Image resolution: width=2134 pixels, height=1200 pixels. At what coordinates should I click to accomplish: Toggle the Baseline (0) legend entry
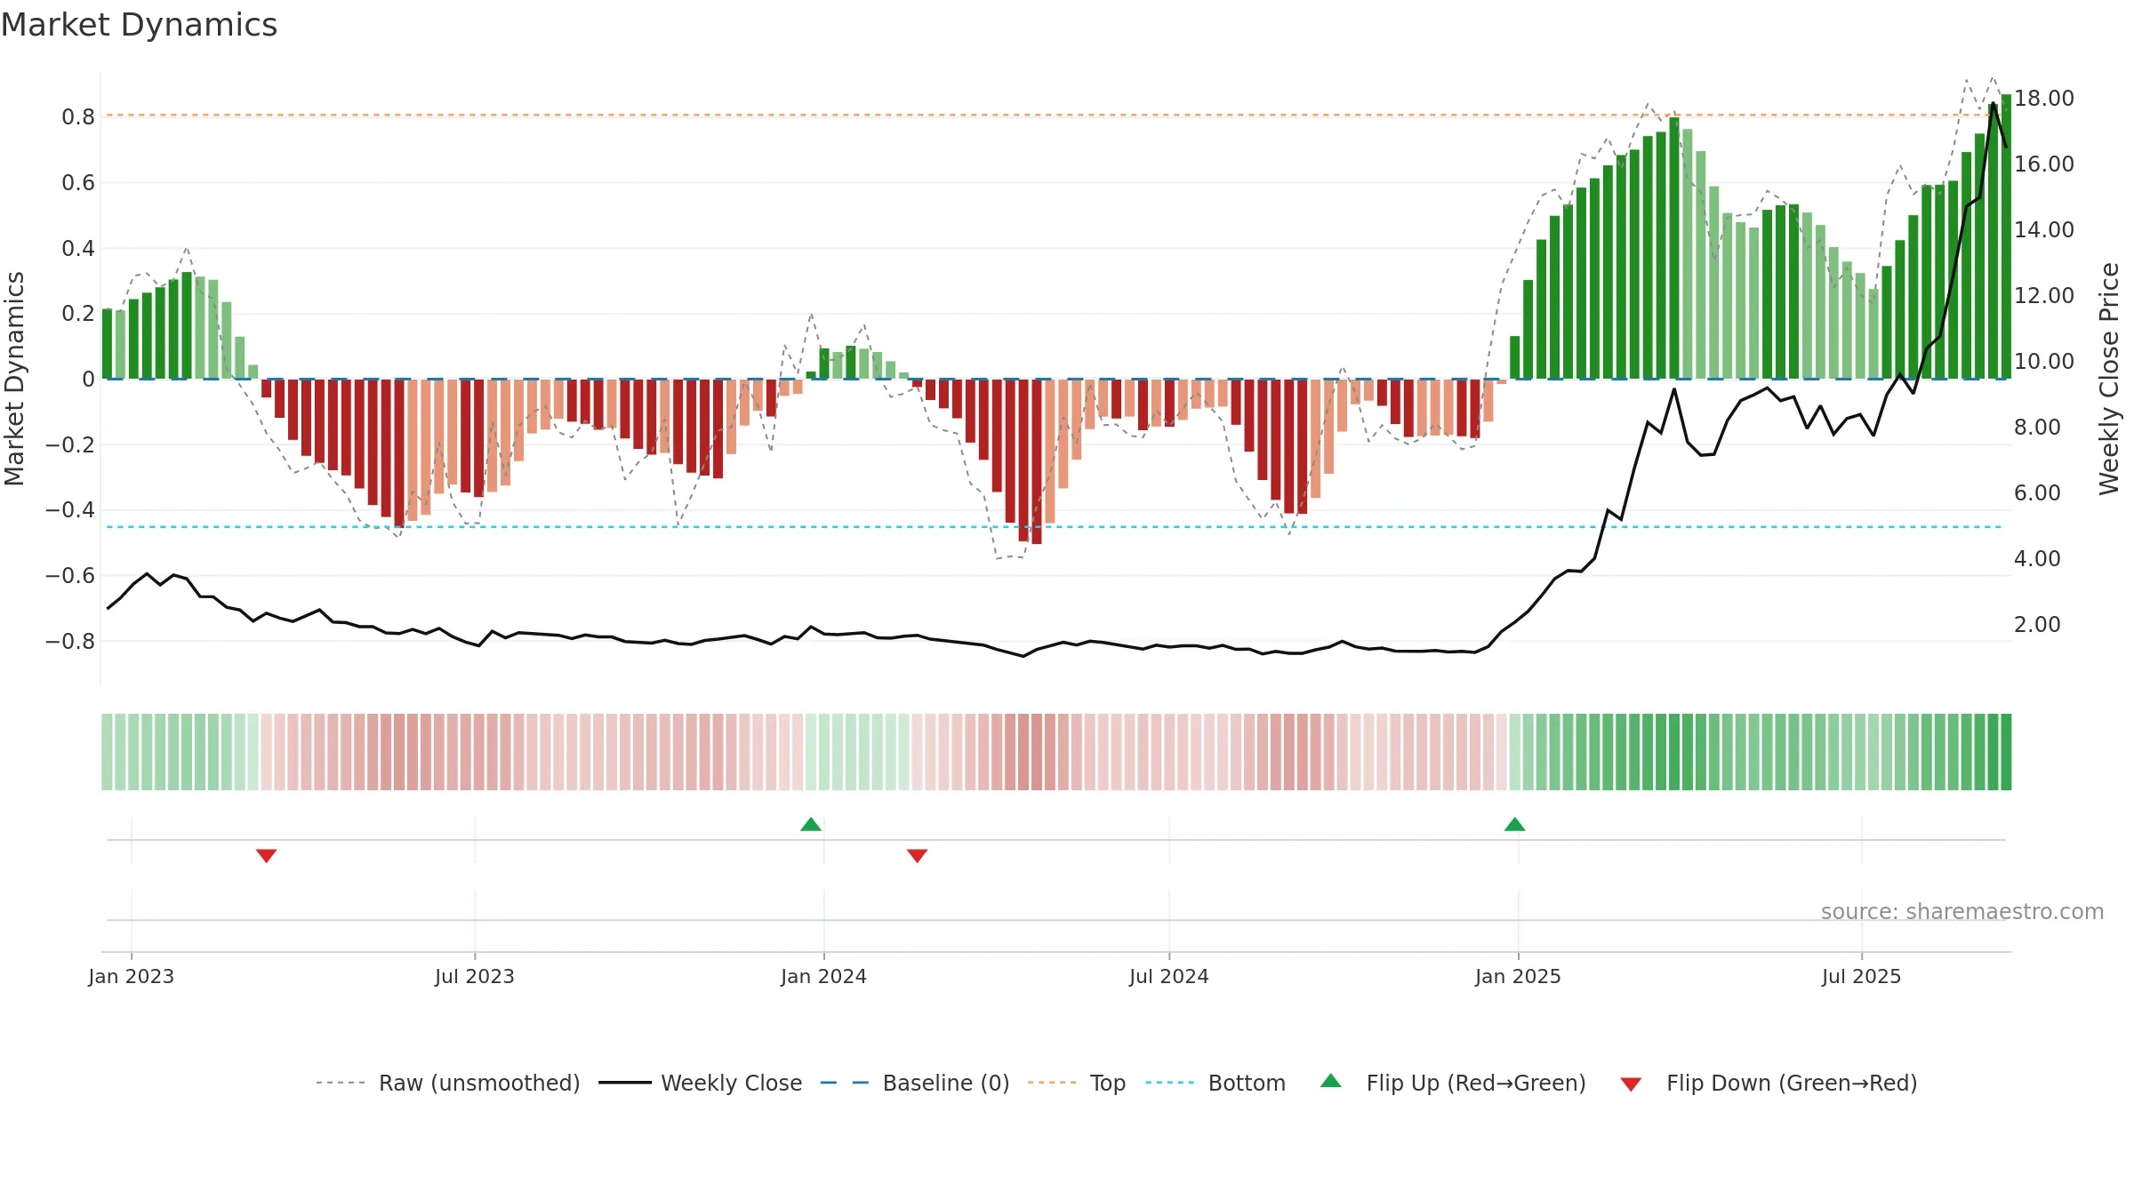click(915, 1083)
